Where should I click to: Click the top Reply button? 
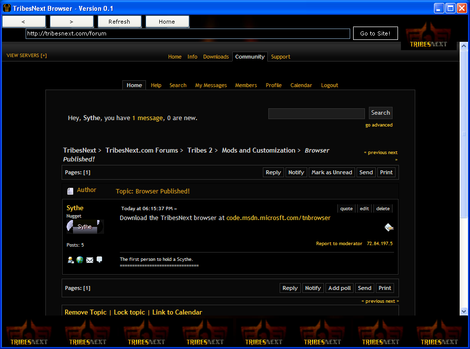click(273, 172)
